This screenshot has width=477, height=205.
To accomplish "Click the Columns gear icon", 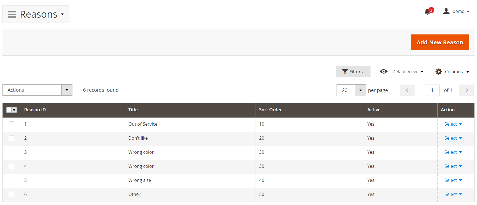I will [438, 72].
